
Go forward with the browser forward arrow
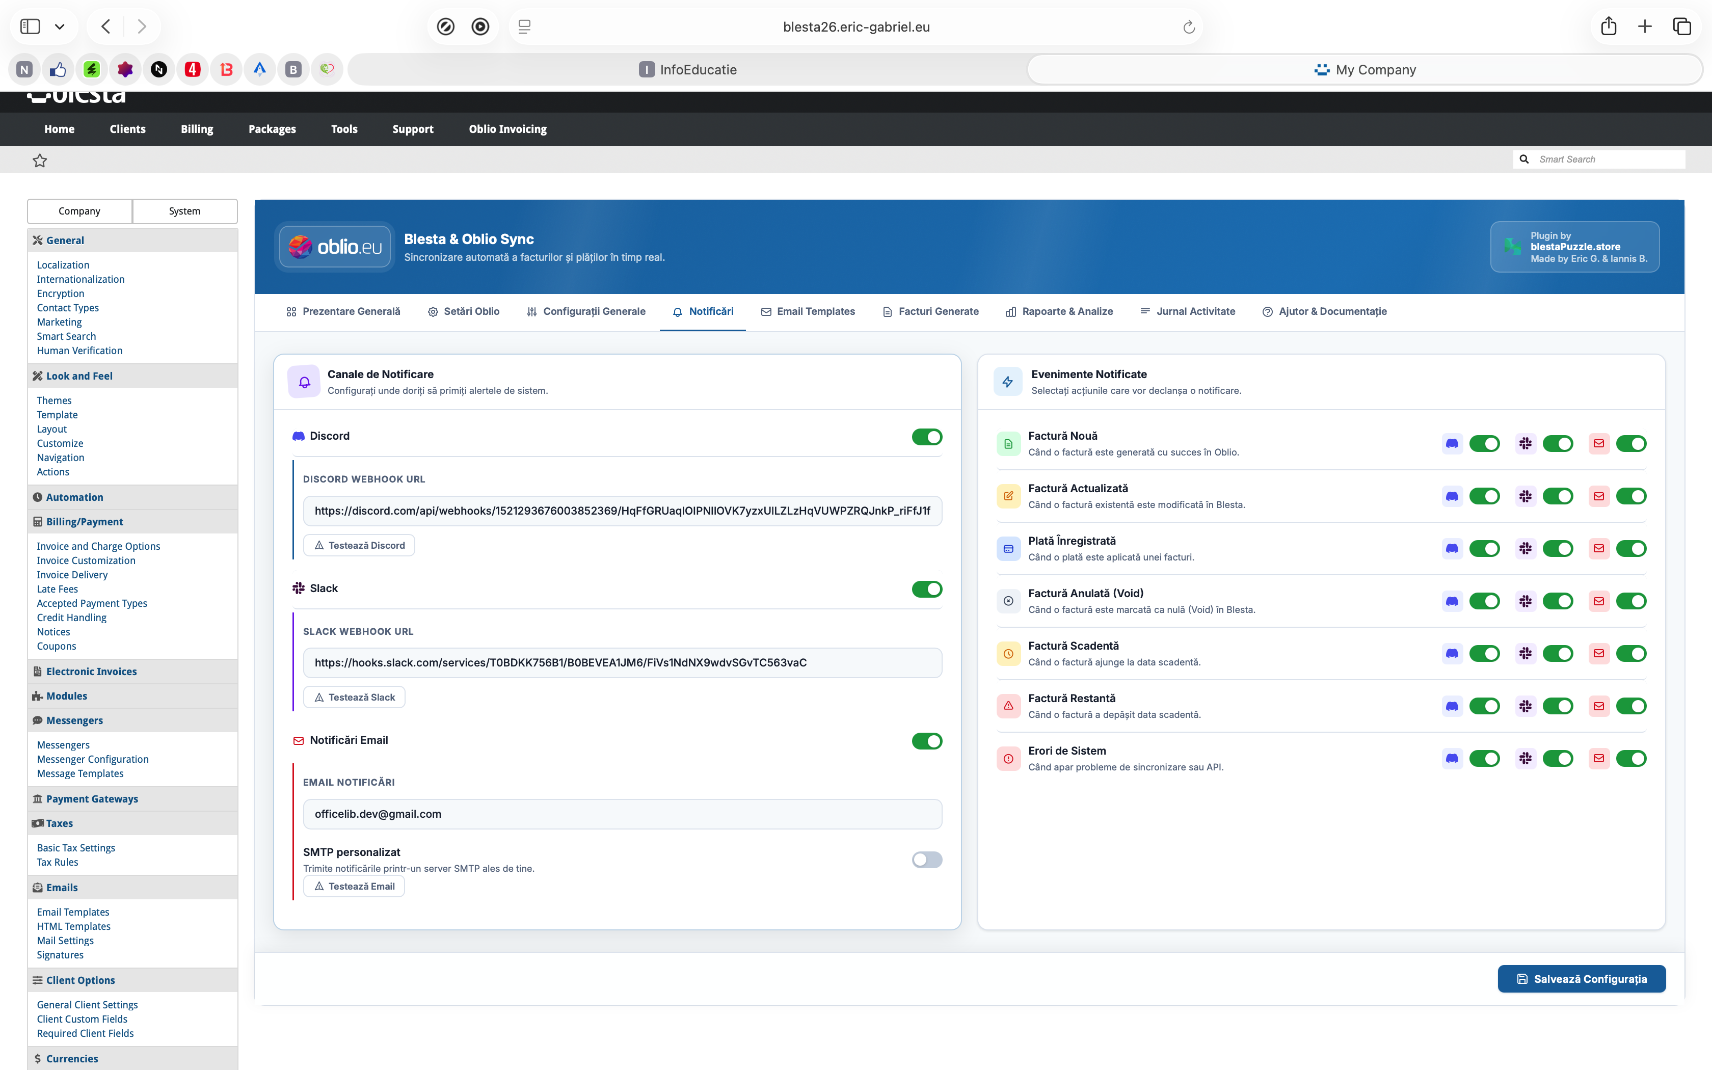[142, 27]
